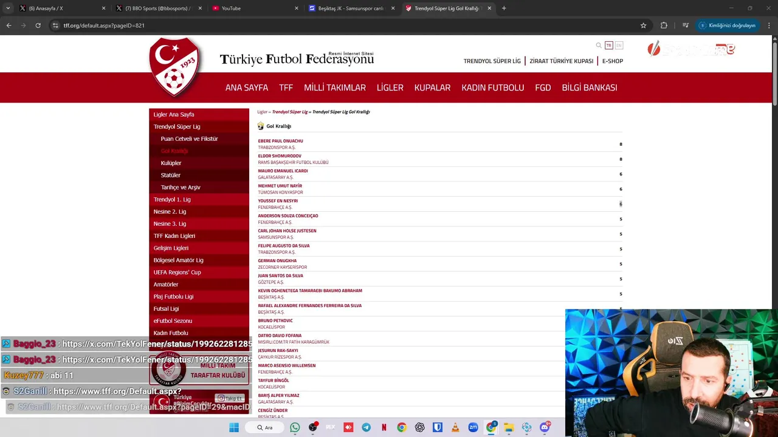Open the Chrome three-dot menu

coord(769,25)
